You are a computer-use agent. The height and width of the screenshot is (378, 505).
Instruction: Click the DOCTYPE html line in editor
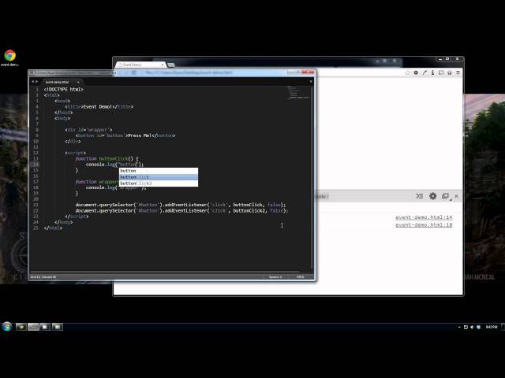pyautogui.click(x=64, y=89)
